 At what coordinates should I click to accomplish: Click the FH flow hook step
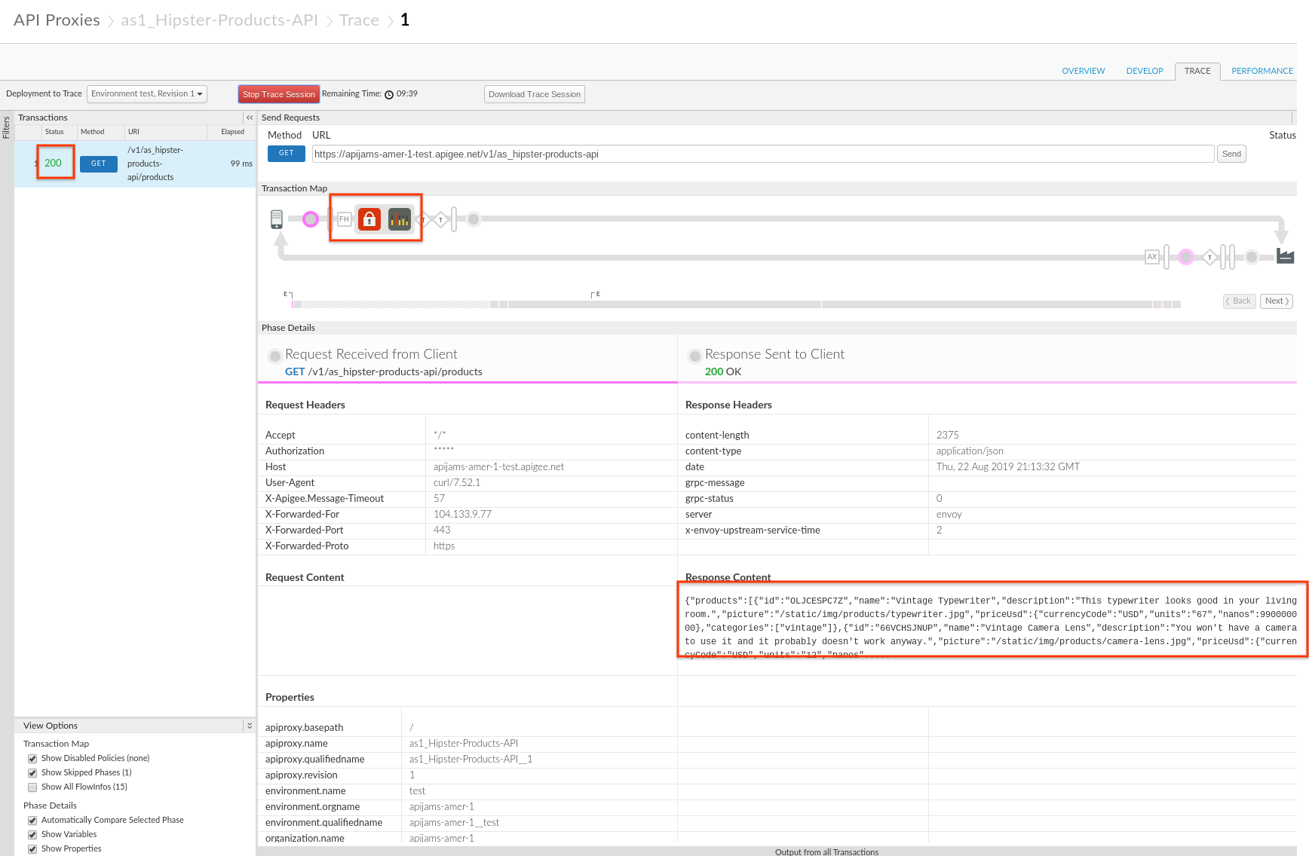(344, 219)
